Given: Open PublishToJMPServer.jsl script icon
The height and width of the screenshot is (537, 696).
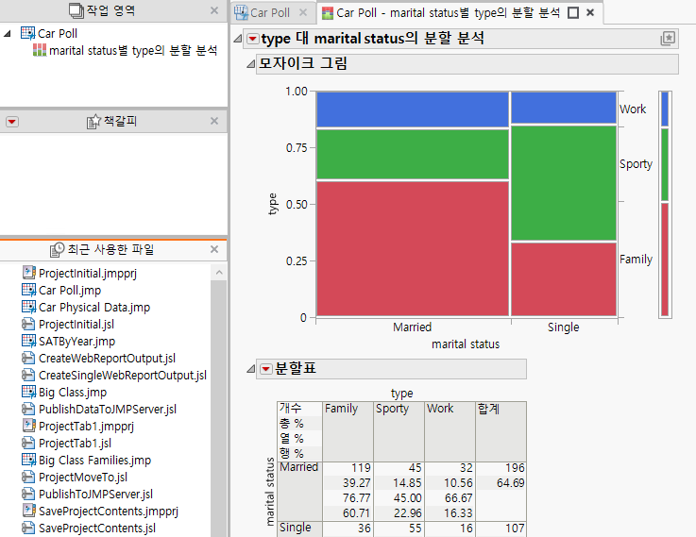Looking at the screenshot, I should pyautogui.click(x=29, y=494).
